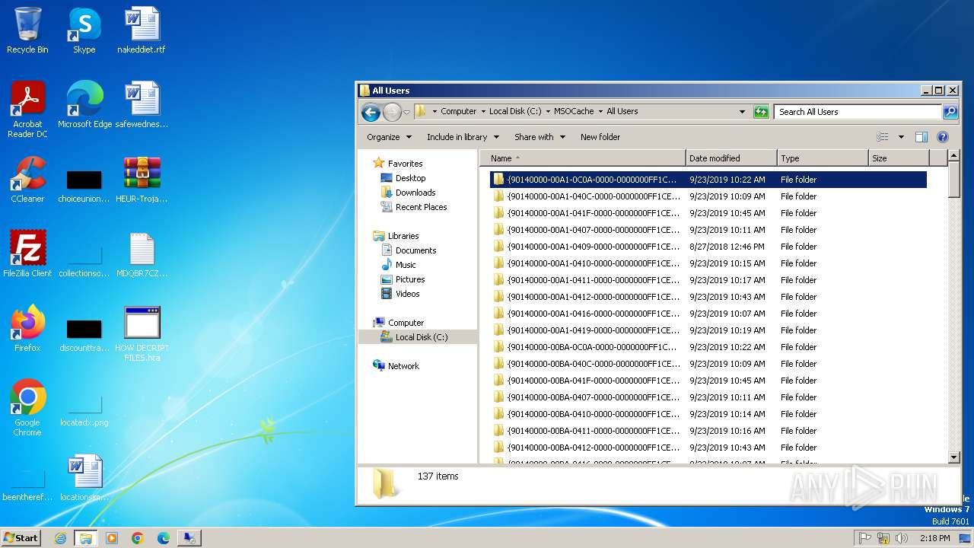The height and width of the screenshot is (548, 974).
Task: Select Videos library
Action: click(407, 294)
